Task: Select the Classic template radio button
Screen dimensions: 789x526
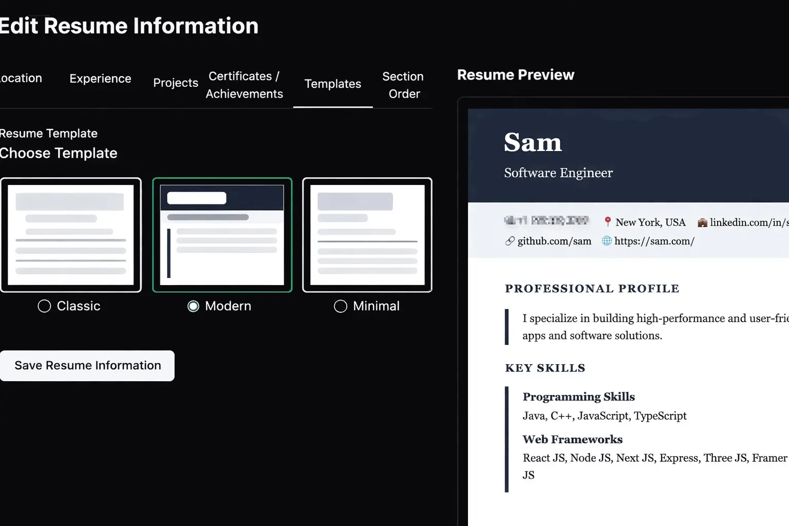Action: tap(44, 306)
